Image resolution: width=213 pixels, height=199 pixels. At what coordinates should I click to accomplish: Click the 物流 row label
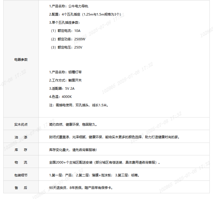click(21, 162)
